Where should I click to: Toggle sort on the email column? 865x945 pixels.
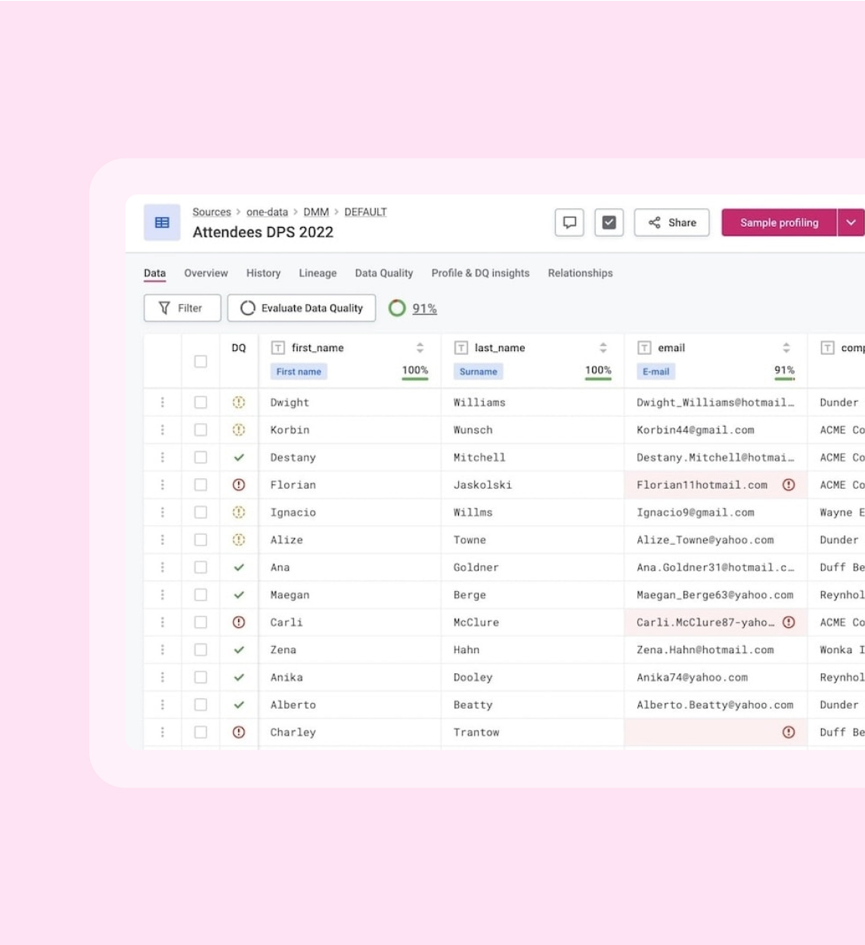coord(786,348)
